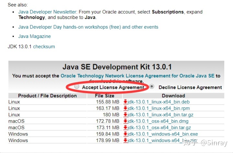Select the Accept License Agreement radio button
Screen dimensions: 233x153
pos(77,86)
